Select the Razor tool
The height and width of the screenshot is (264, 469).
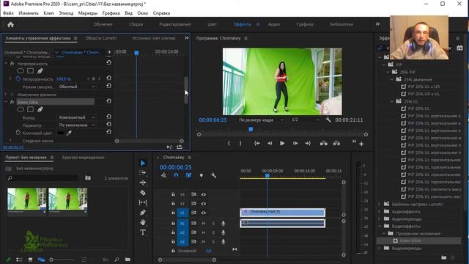pyautogui.click(x=143, y=193)
